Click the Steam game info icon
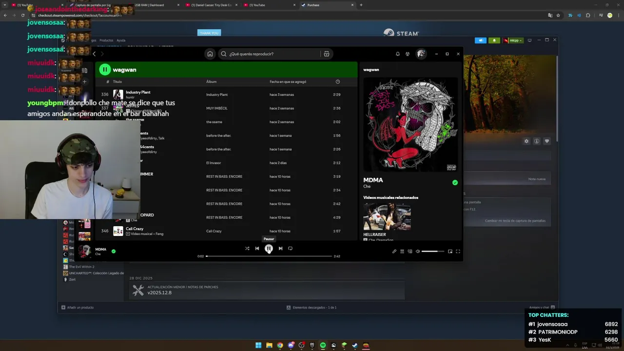 pos(537,141)
